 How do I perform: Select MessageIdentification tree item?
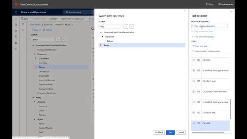47,50
